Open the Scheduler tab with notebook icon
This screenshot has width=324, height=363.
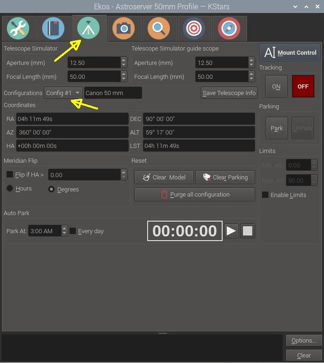coord(53,28)
